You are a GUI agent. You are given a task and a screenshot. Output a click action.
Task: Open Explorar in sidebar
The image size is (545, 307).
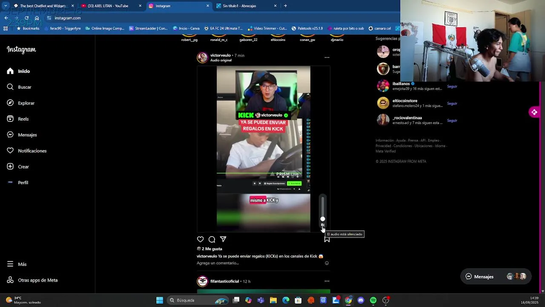(21, 103)
